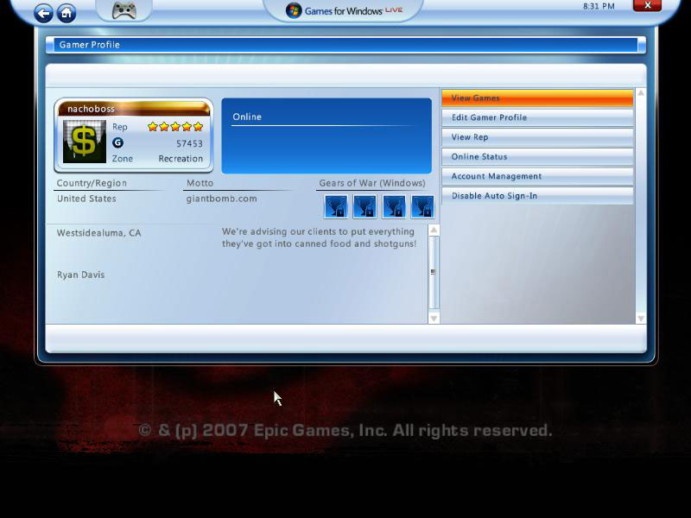Viewport: 691px width, 518px height.
Task: Click the canned food and shotguns bio
Action: pos(319,237)
